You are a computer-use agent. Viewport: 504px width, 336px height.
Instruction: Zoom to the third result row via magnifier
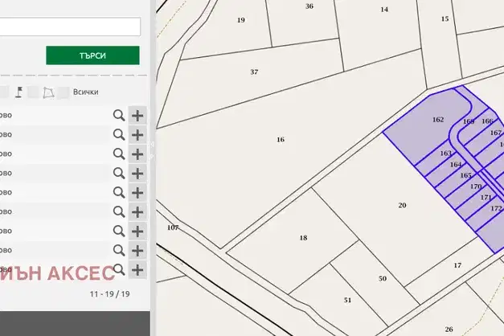(x=119, y=154)
